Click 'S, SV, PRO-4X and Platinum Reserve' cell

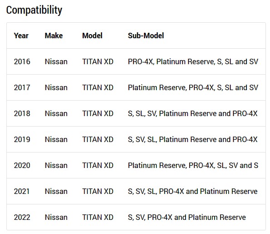(187, 218)
